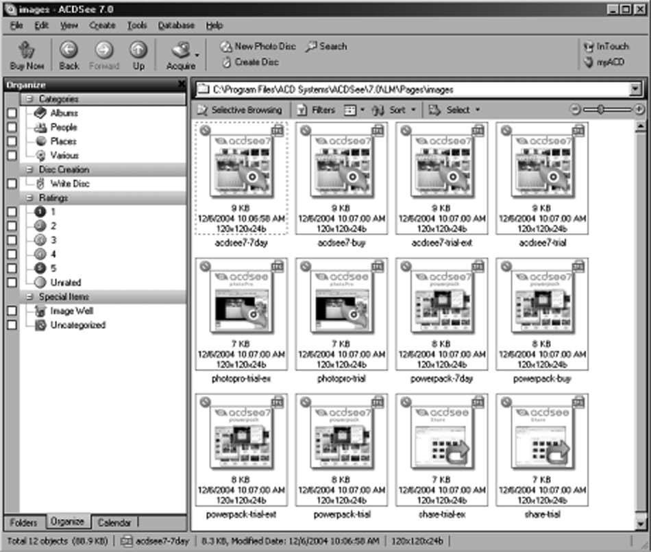Switch to the Calendar tab
651x552 pixels.
coord(114,523)
